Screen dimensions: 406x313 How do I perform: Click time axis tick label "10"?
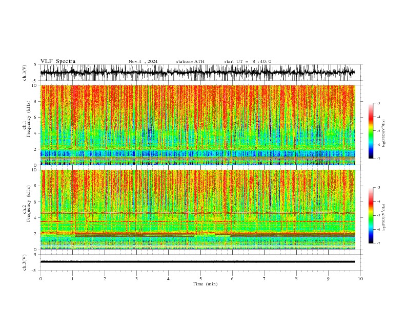click(x=360, y=279)
